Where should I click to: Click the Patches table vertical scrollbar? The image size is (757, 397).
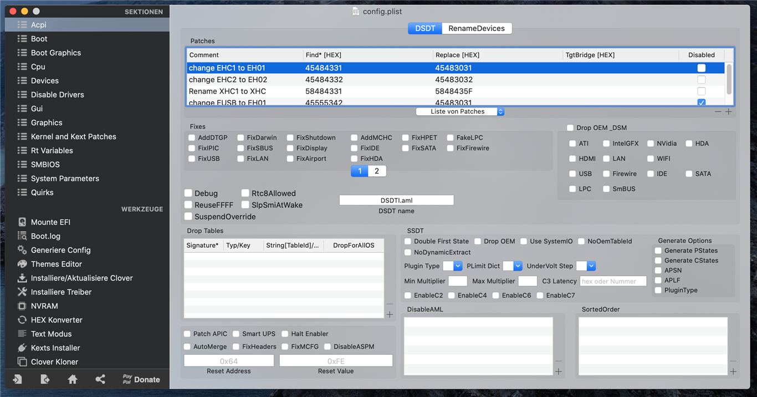[729, 79]
